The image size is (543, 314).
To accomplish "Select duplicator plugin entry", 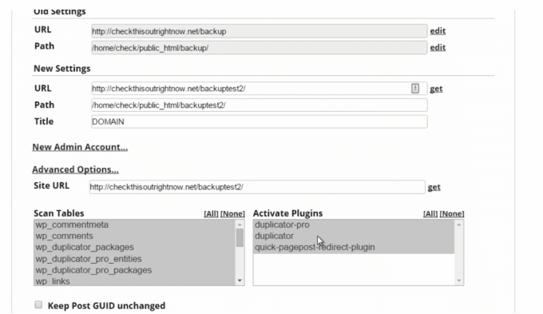I will [x=354, y=236].
